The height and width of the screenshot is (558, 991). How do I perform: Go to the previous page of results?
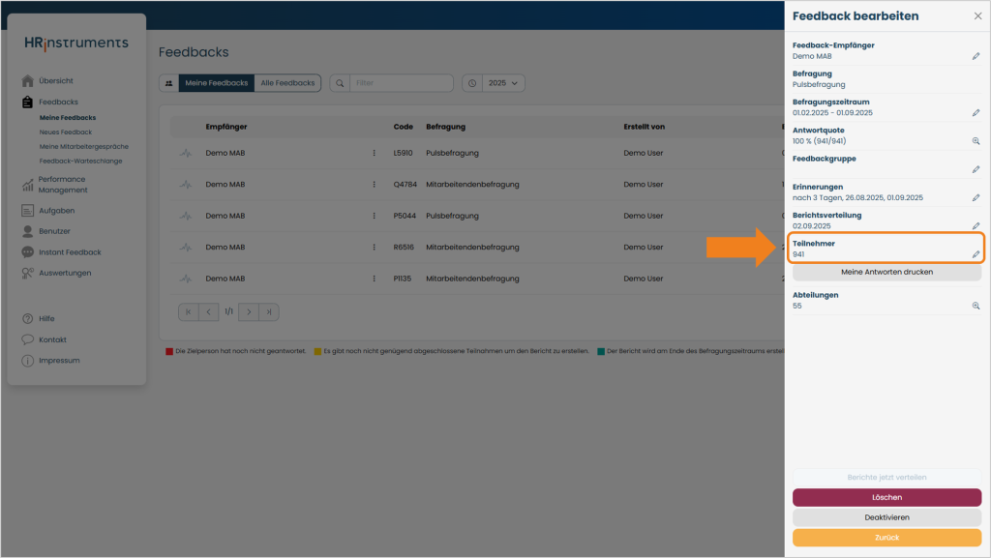tap(209, 312)
